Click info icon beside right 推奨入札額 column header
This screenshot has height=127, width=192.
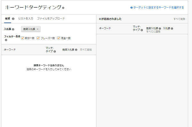(x=160, y=28)
